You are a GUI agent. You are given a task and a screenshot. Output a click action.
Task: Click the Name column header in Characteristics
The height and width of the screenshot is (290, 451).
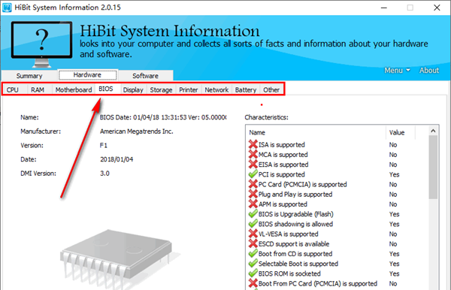[316, 132]
